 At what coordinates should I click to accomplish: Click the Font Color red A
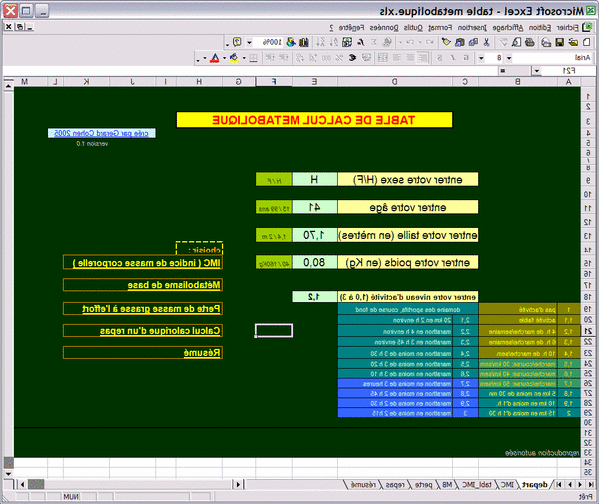[x=214, y=58]
